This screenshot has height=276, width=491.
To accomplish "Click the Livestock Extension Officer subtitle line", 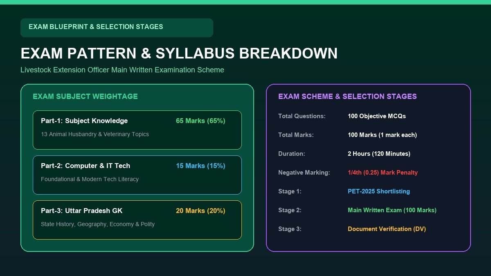I will click(122, 70).
